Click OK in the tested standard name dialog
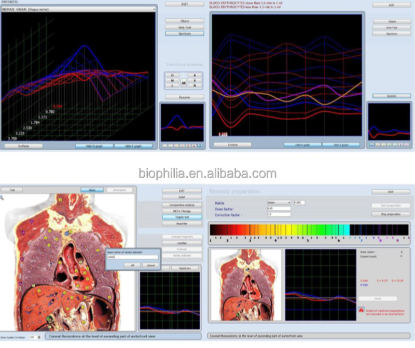Screen dimensions: 415x348 [x=132, y=265]
